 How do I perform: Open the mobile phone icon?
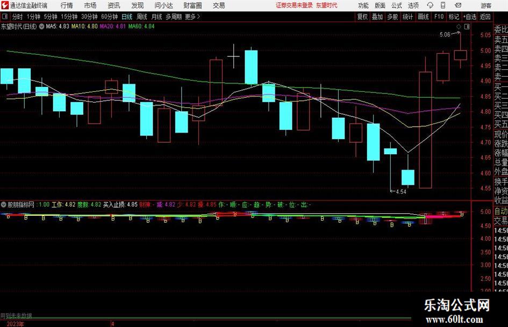click(x=443, y=5)
